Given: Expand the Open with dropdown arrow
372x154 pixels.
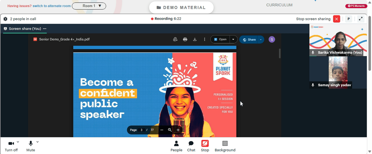Looking at the screenshot, I should tap(234, 40).
